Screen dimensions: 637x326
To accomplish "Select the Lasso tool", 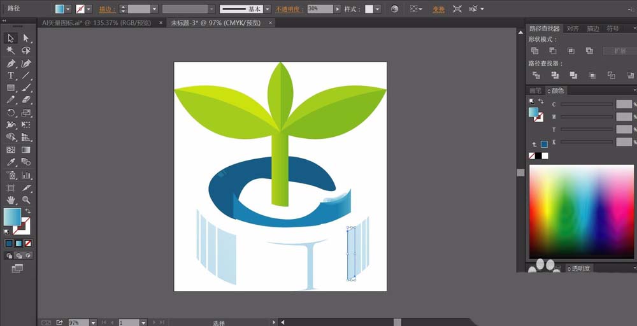I will pos(26,51).
